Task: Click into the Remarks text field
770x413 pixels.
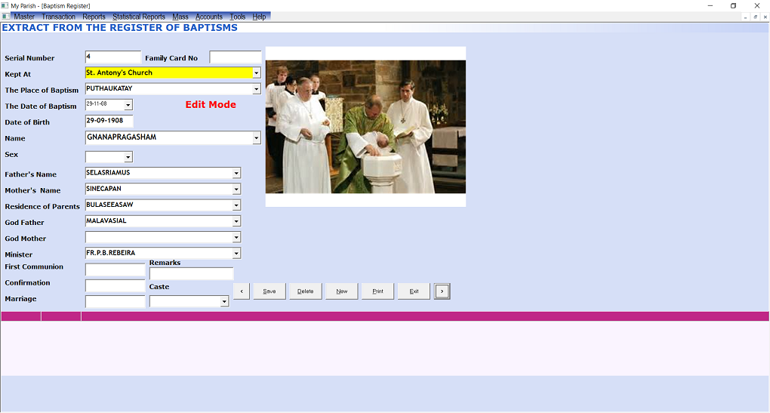Action: click(191, 274)
